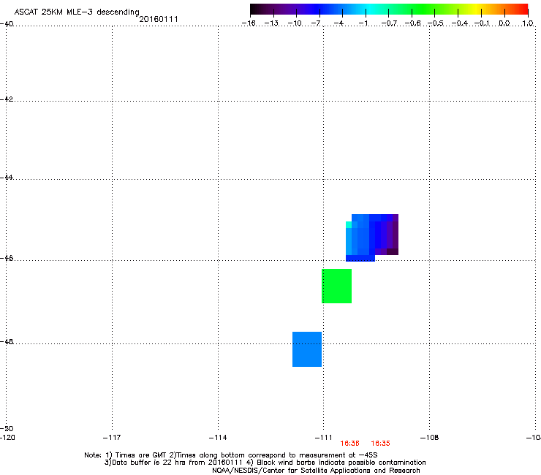Click the '-50' latitude axis label
Image resolution: width=541 pixels, height=475 pixels.
[x=7, y=428]
